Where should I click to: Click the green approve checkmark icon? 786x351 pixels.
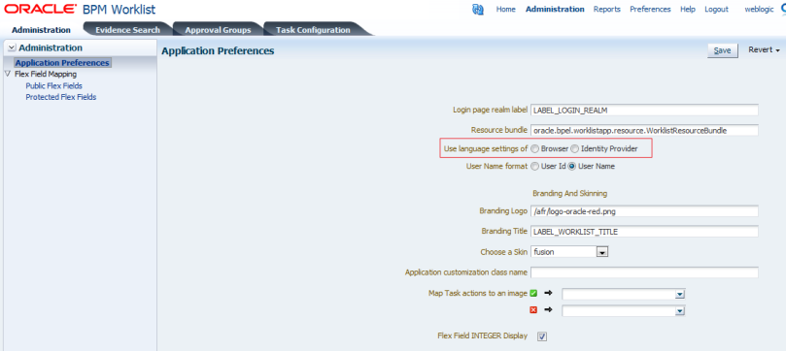(533, 294)
